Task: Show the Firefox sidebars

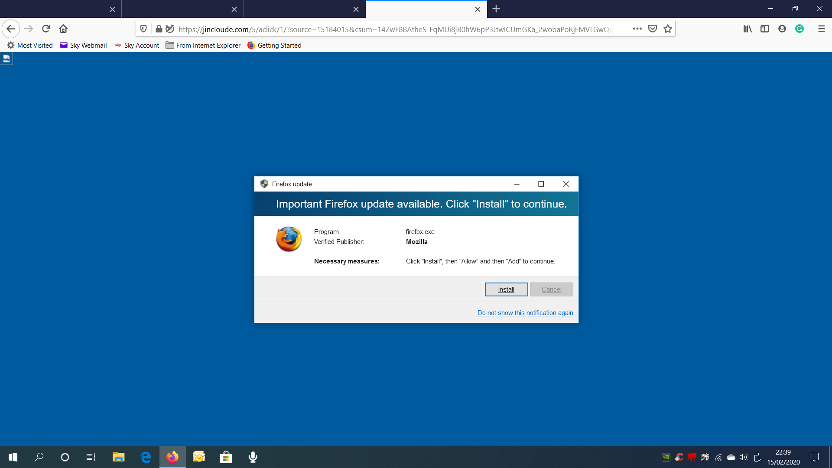Action: tap(765, 29)
